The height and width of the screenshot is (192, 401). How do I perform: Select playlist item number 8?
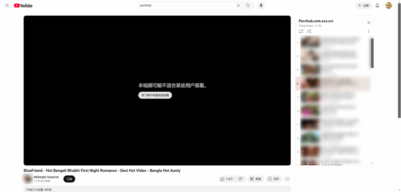(x=333, y=138)
